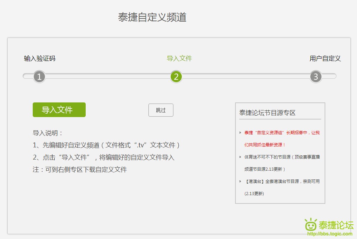
Task: Select the green 导入文件 step label
Action: pos(179,59)
